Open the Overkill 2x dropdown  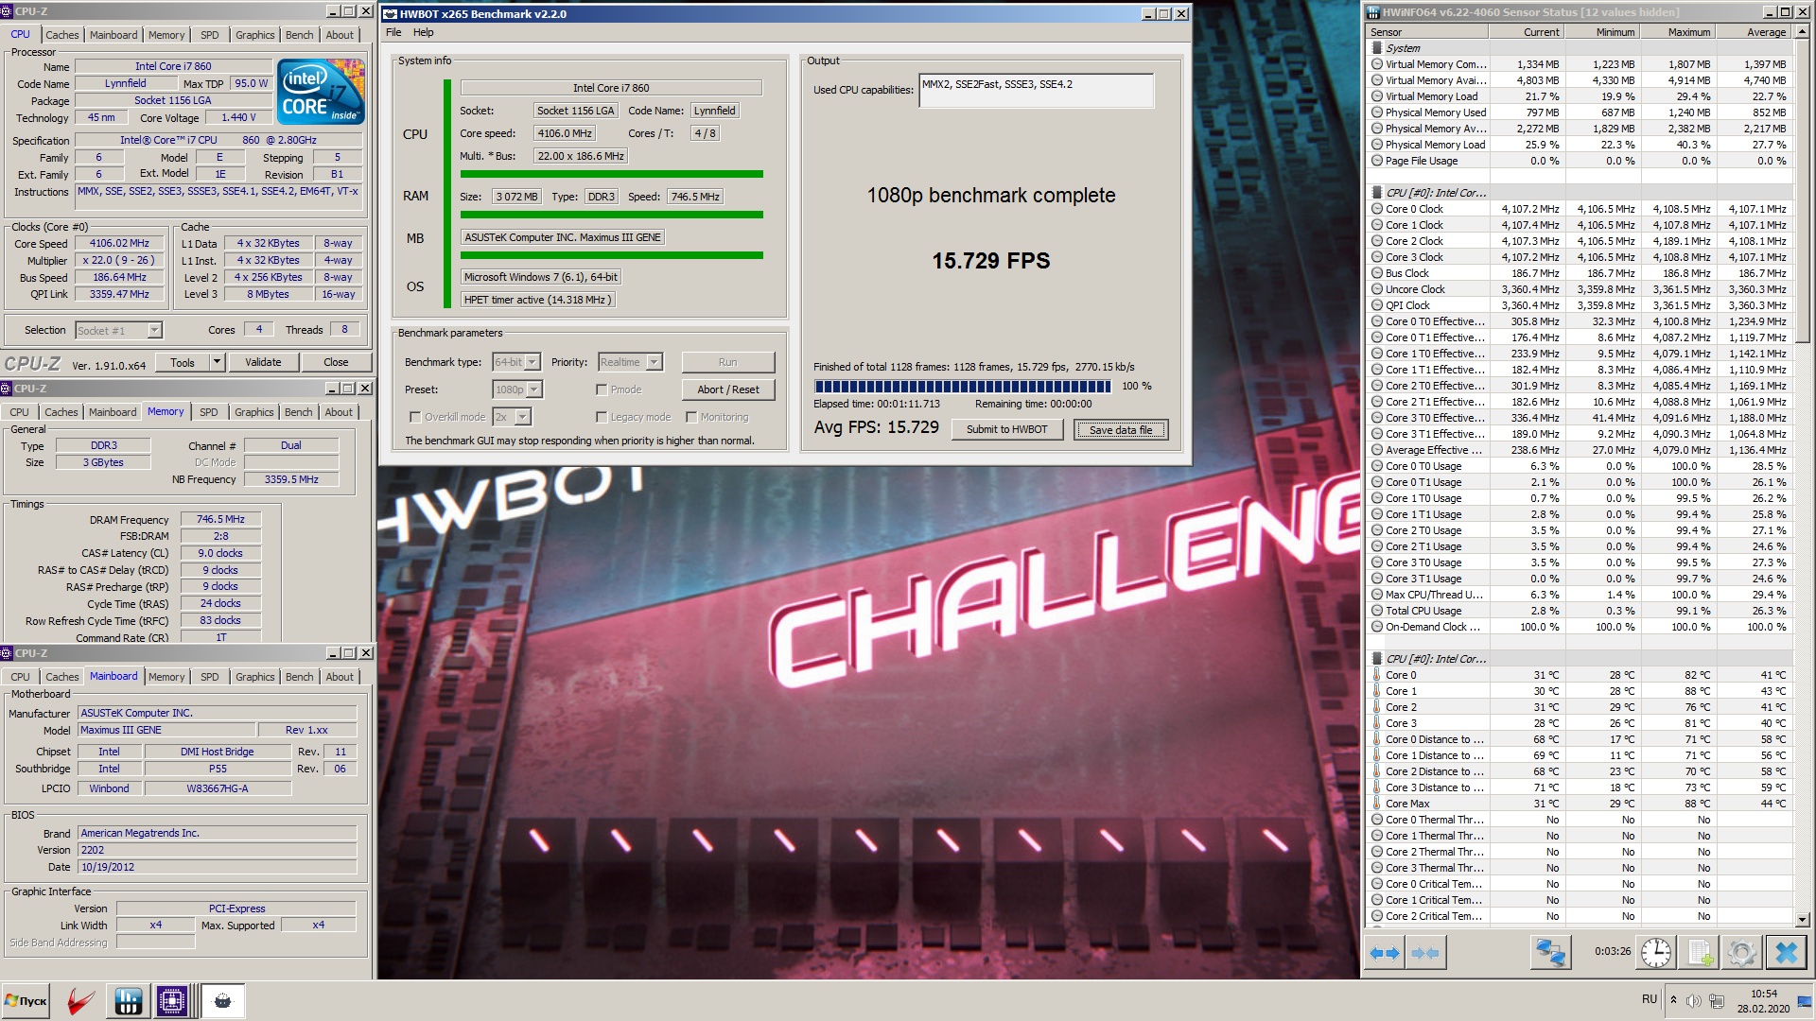(523, 417)
